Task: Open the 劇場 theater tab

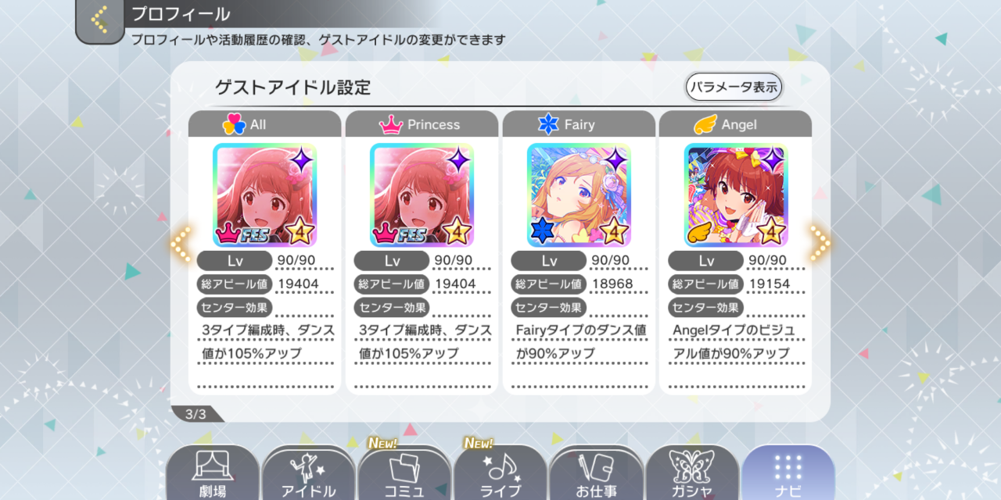Action: point(213,473)
